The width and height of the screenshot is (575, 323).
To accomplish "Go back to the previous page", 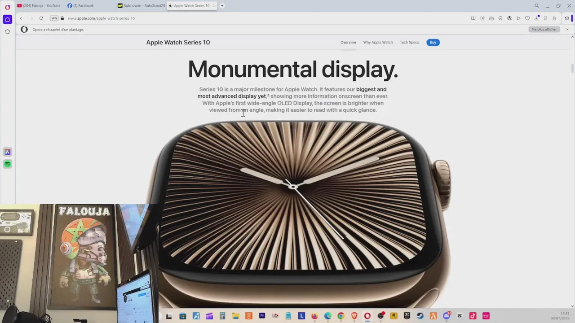I will (21, 18).
